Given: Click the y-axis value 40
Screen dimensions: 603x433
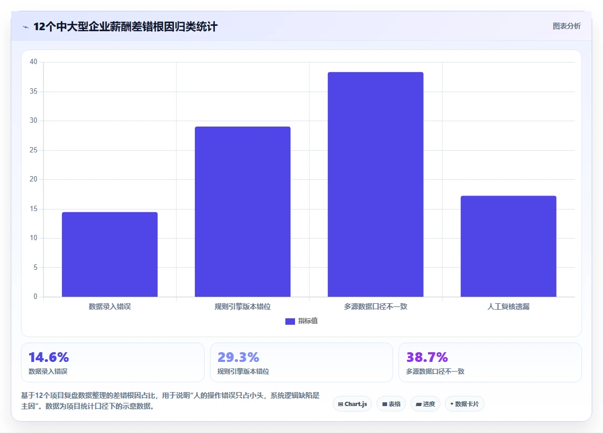Looking at the screenshot, I should coord(33,62).
